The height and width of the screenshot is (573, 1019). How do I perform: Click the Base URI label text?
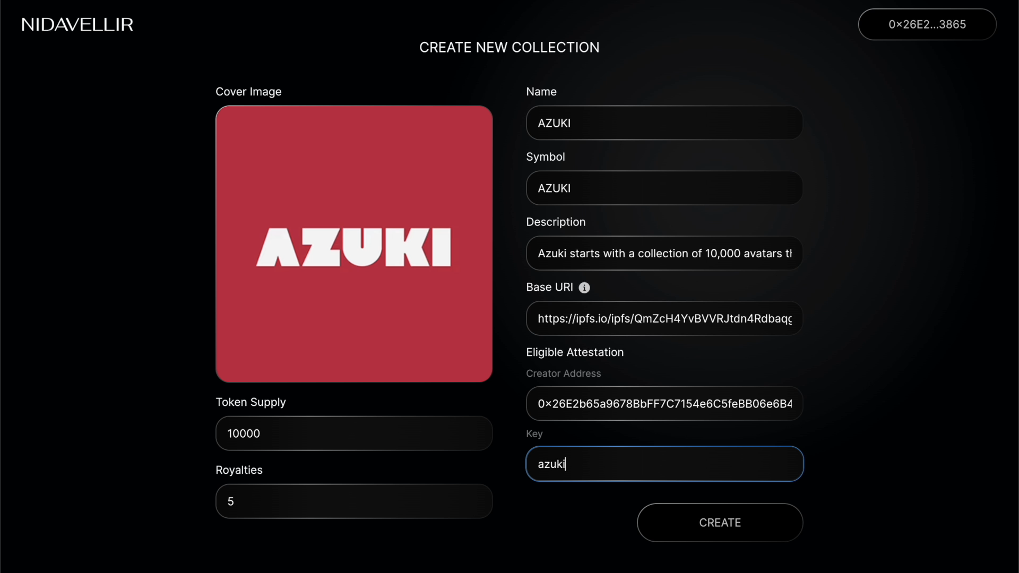pos(549,287)
